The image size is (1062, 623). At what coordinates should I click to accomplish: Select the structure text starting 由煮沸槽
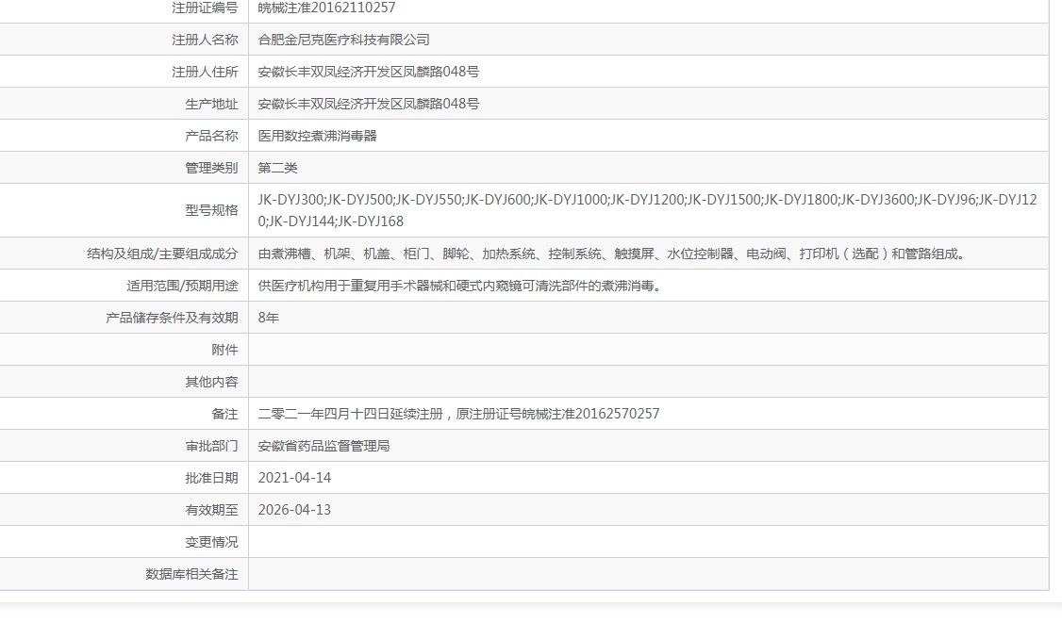[611, 254]
